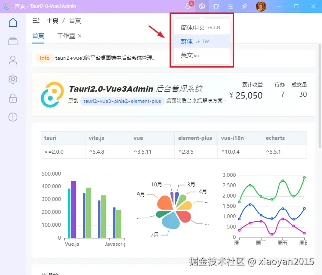Click the last green line point above 周日
The width and height of the screenshot is (322, 275).
pos(304,177)
